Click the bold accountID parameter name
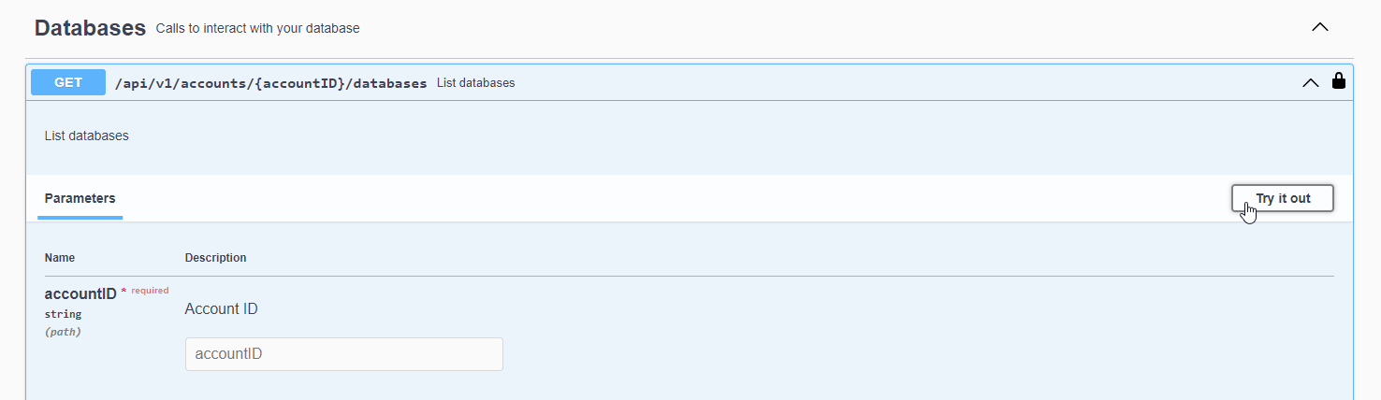Image resolution: width=1381 pixels, height=400 pixels. click(x=80, y=293)
